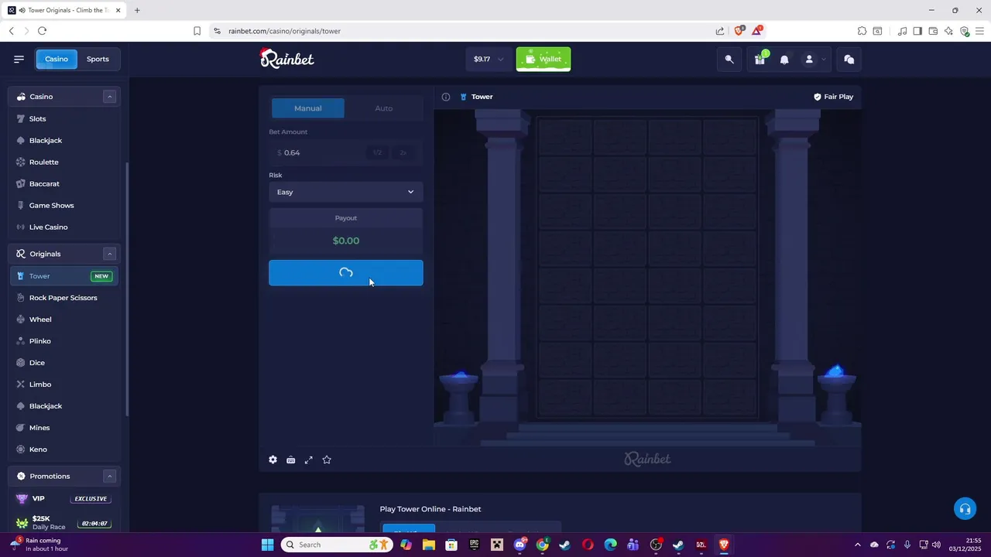Favorite the game with star icon
The width and height of the screenshot is (991, 557).
327,460
